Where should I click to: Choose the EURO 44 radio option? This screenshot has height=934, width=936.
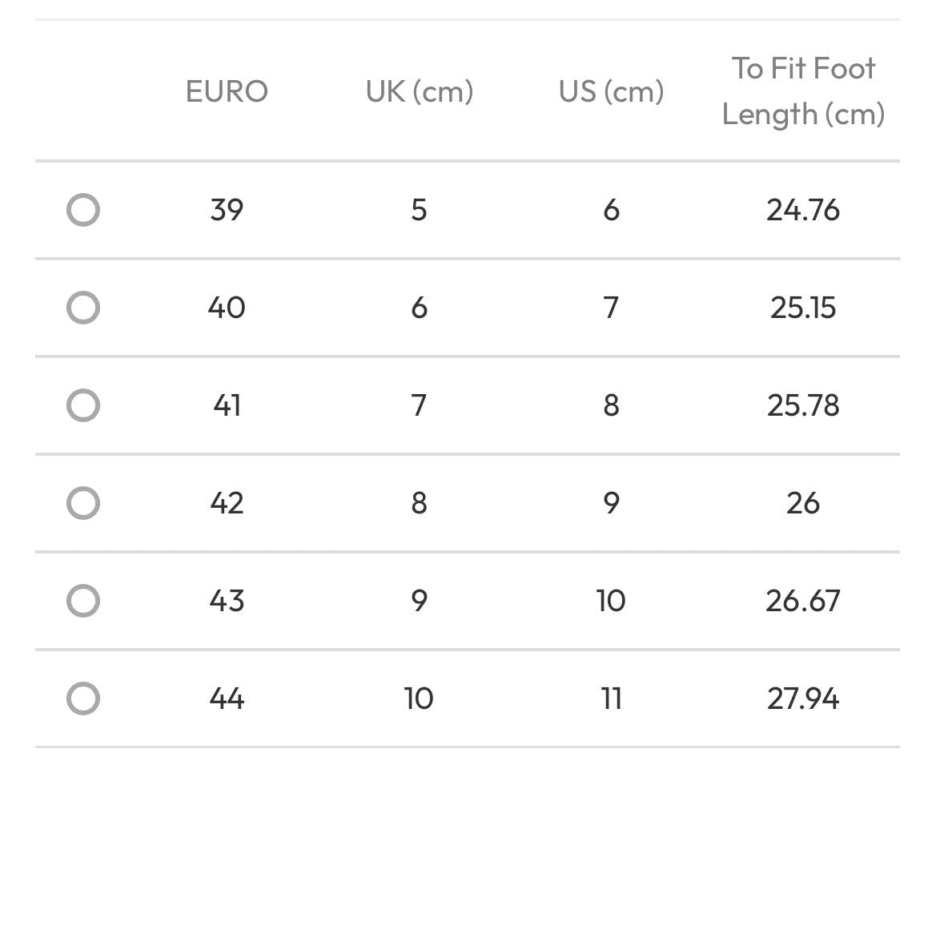83,698
